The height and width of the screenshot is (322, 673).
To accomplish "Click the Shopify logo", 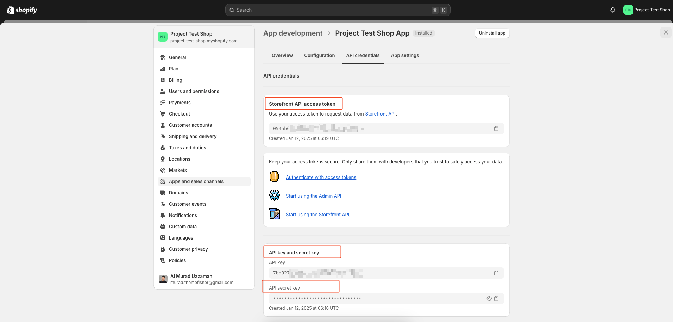I will point(22,10).
